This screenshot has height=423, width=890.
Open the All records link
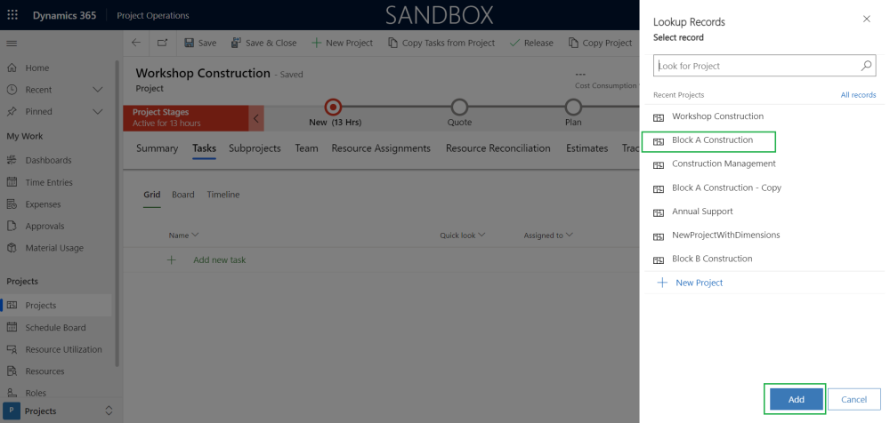tap(858, 95)
